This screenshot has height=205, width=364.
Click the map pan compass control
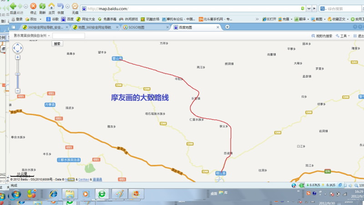click(18, 48)
